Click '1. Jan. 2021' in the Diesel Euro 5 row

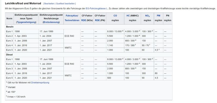click(46, 78)
